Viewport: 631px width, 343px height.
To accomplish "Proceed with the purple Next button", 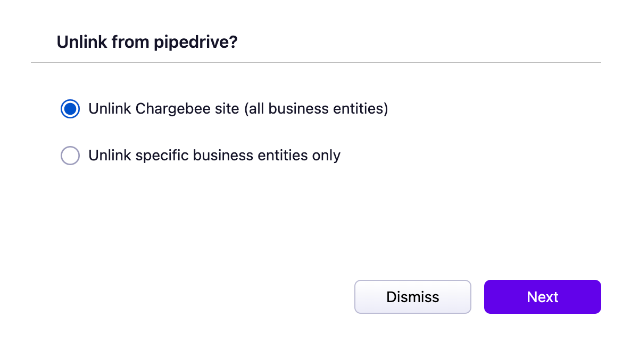I will (542, 297).
